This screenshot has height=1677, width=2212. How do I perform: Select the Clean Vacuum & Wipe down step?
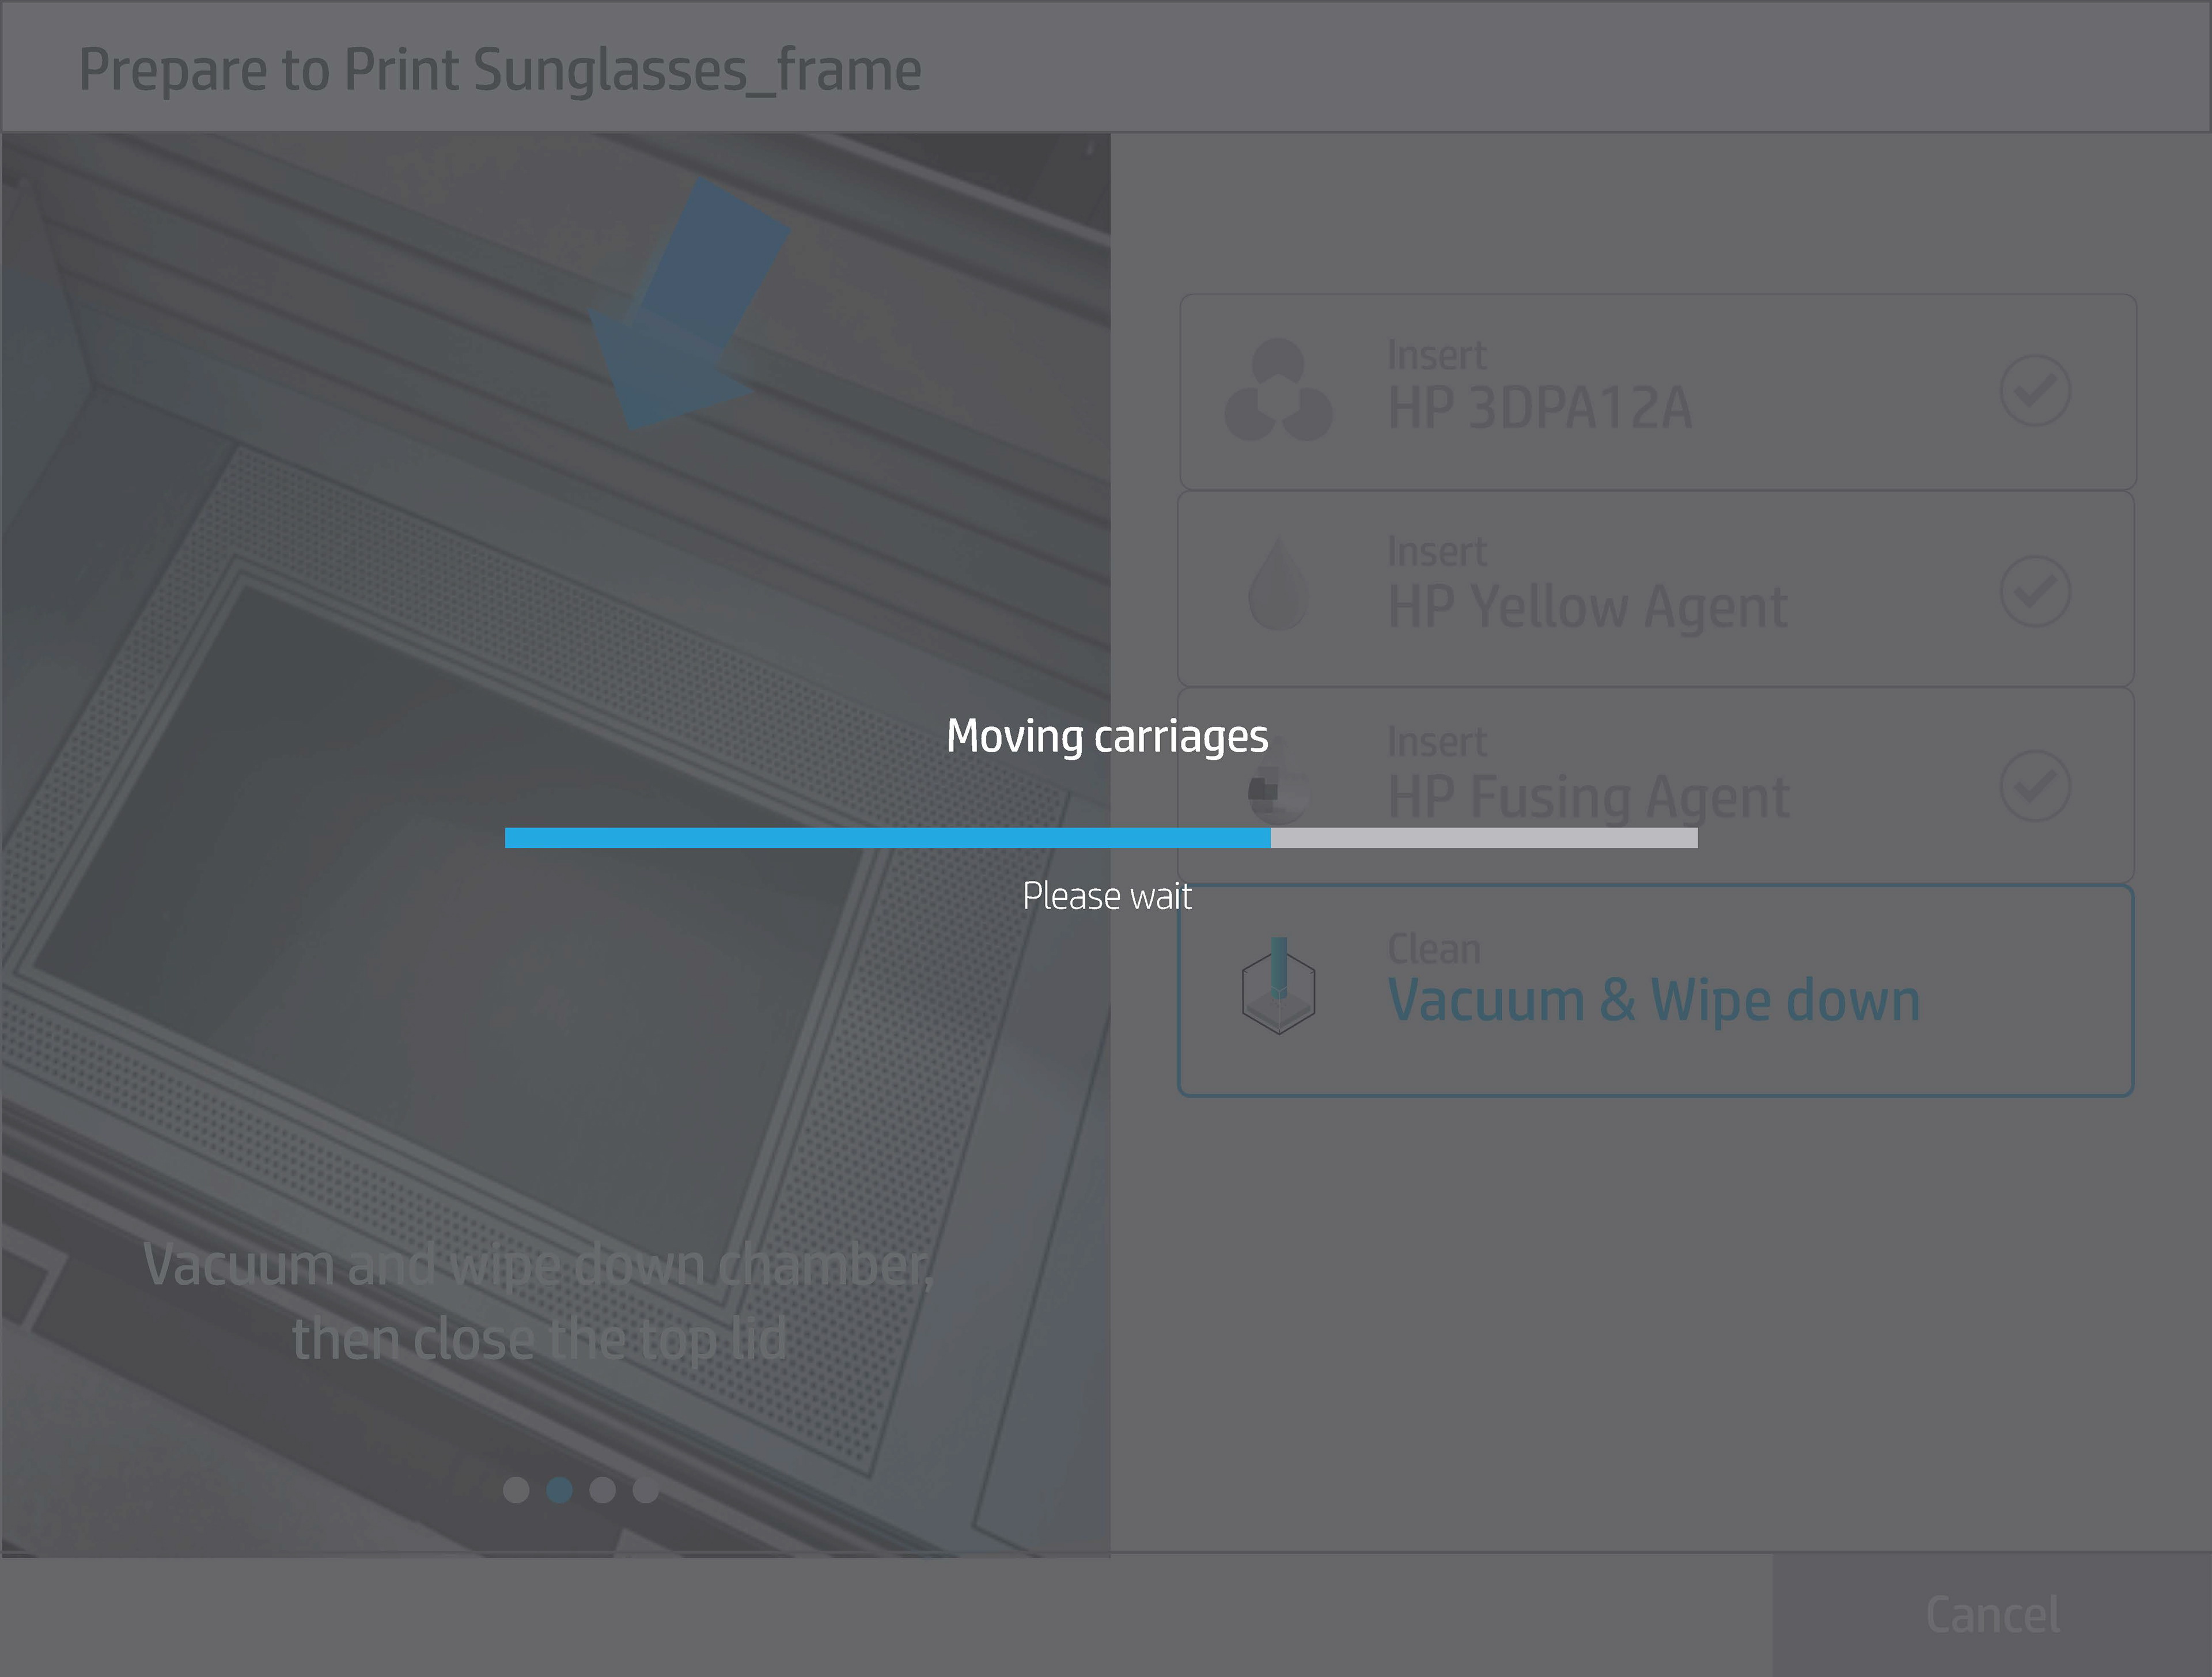1657,991
